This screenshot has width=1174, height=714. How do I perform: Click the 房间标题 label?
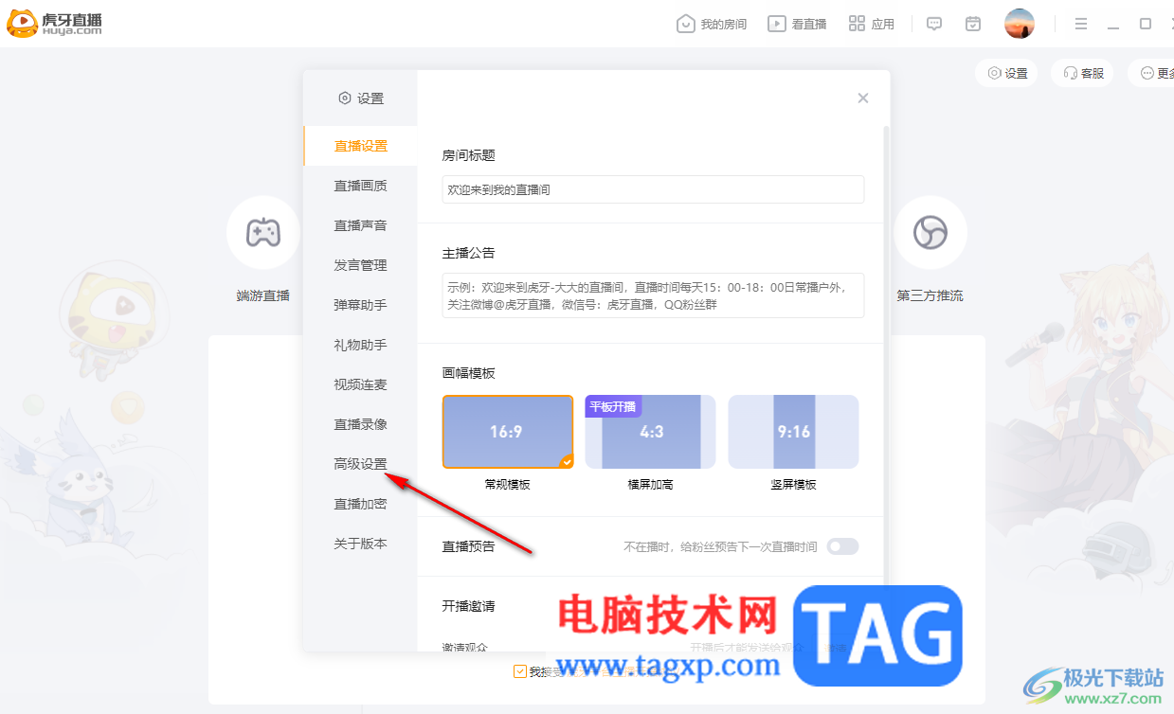468,155
